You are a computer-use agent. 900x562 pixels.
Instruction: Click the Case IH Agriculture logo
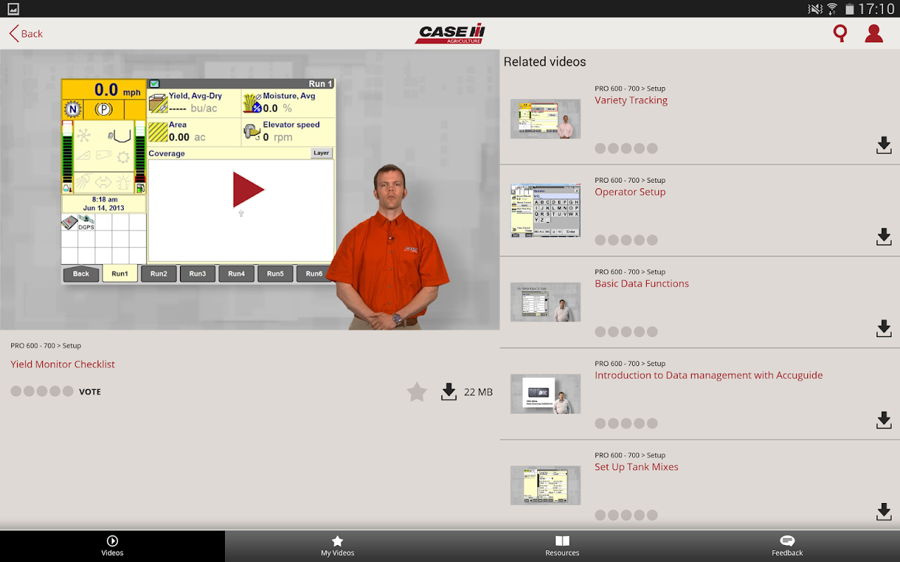[450, 34]
